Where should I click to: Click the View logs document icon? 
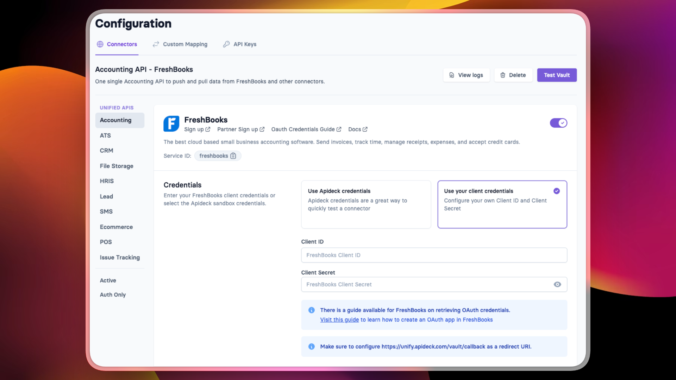coord(451,75)
